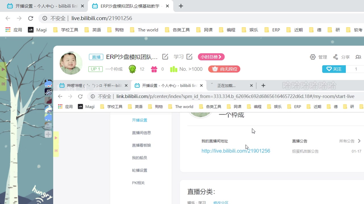This screenshot has height=204, width=364.
Task: Open the 应用 apps shortcut in the outer bookmarks bar
Action: click(14, 30)
